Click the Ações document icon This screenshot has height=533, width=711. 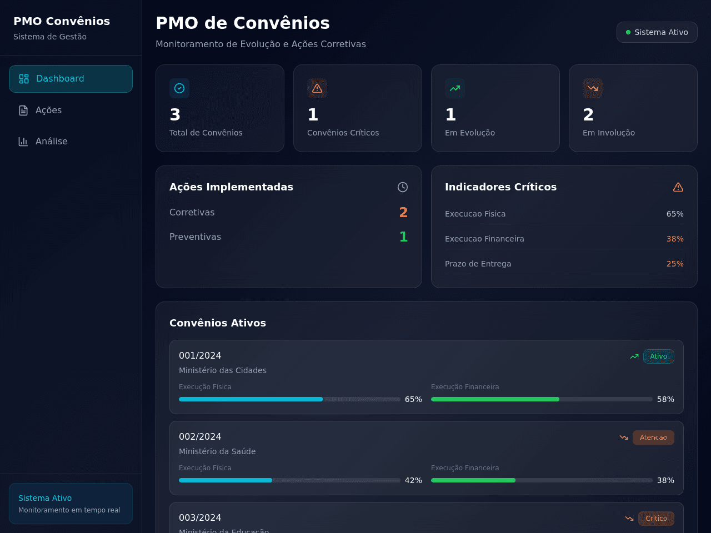23,110
